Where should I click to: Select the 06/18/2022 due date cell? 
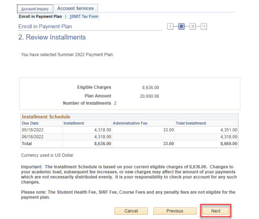click(33, 137)
